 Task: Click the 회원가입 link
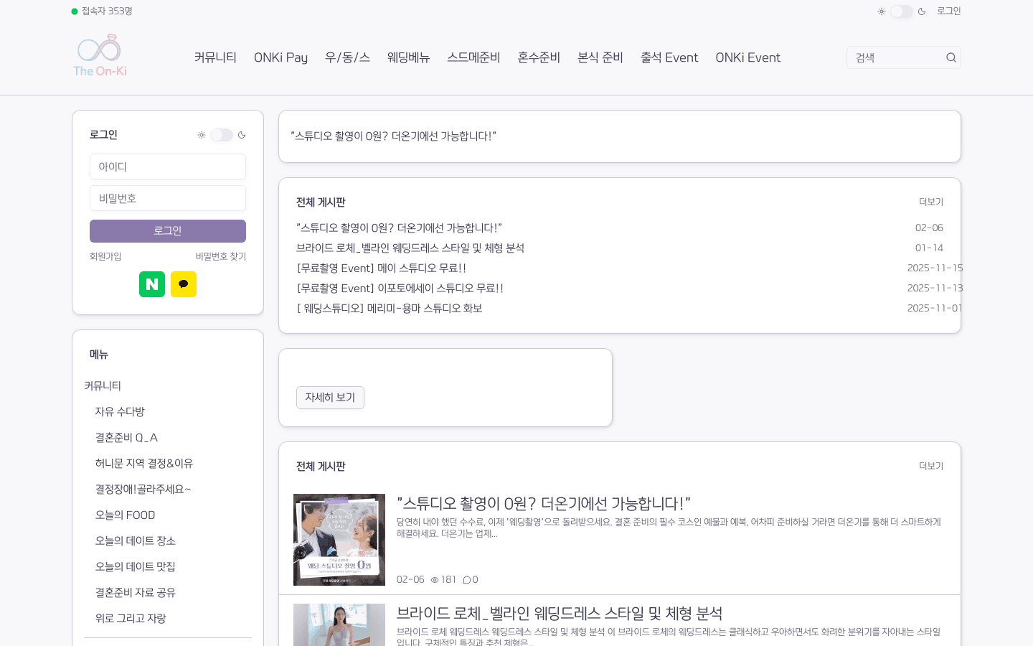(105, 256)
